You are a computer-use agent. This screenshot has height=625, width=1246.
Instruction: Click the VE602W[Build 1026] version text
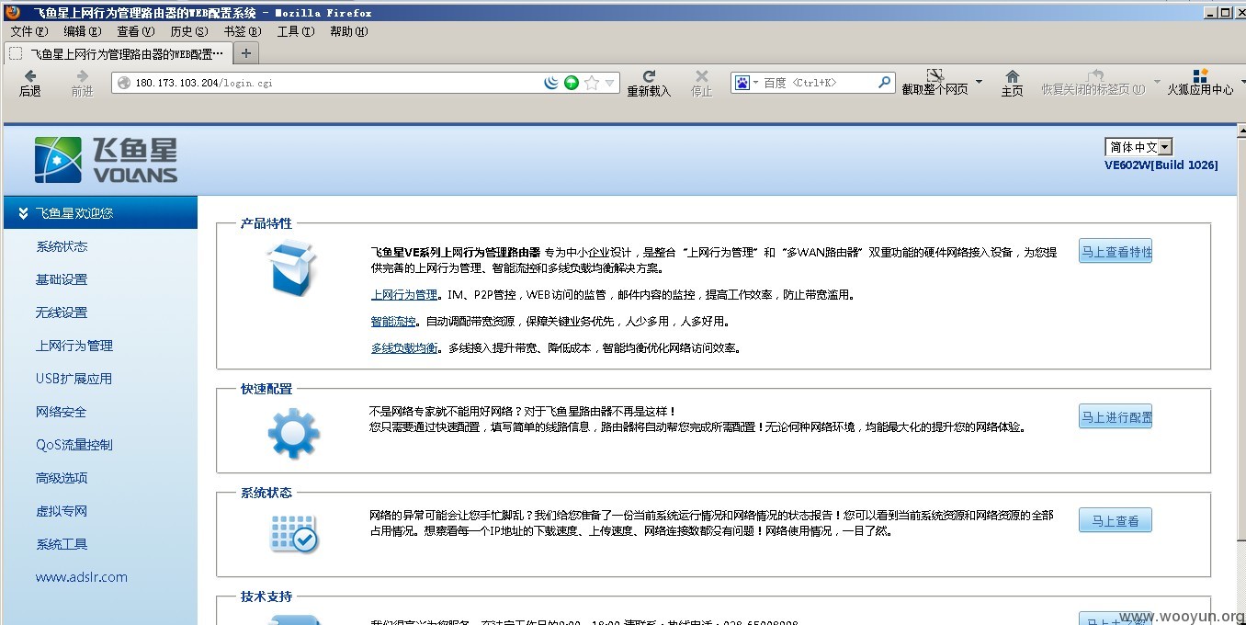[x=1161, y=165]
